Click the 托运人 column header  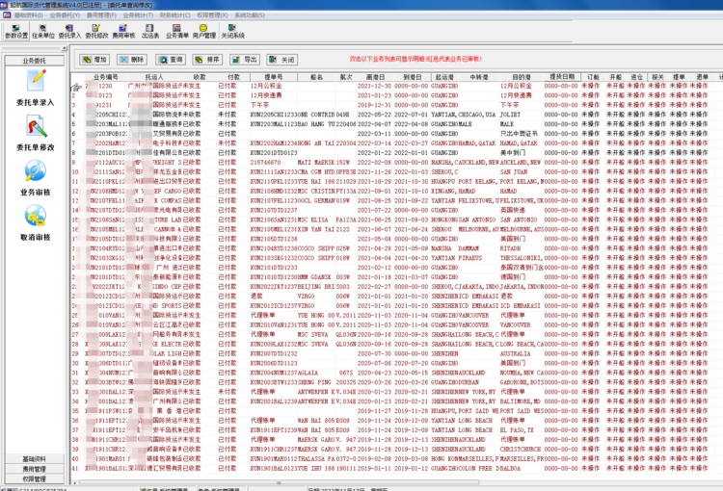[x=154, y=76]
